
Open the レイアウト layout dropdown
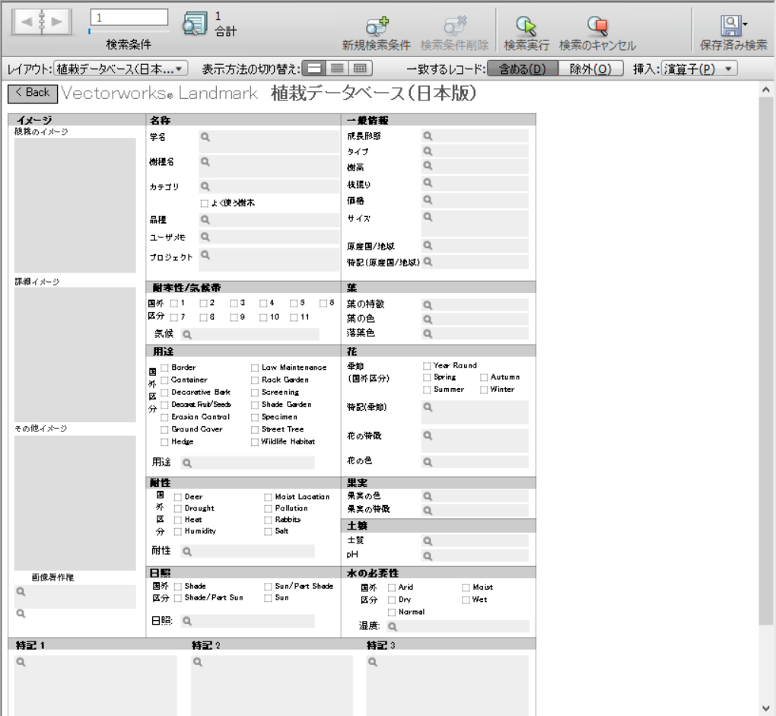pyautogui.click(x=122, y=69)
